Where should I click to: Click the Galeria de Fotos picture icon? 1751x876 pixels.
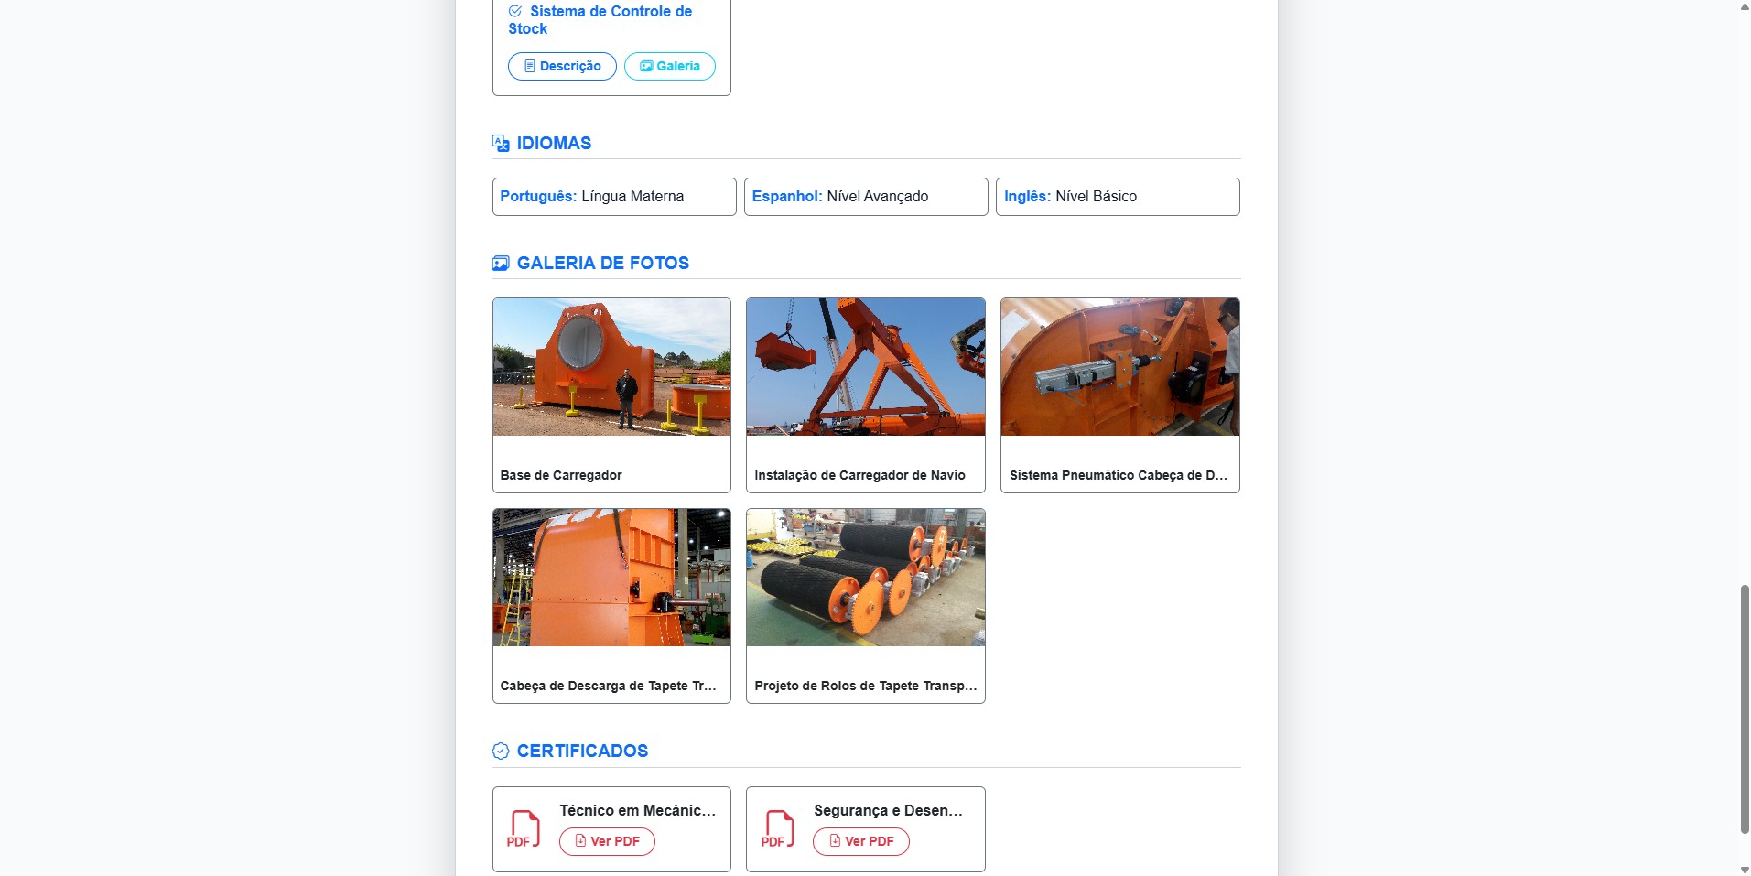tap(501, 264)
